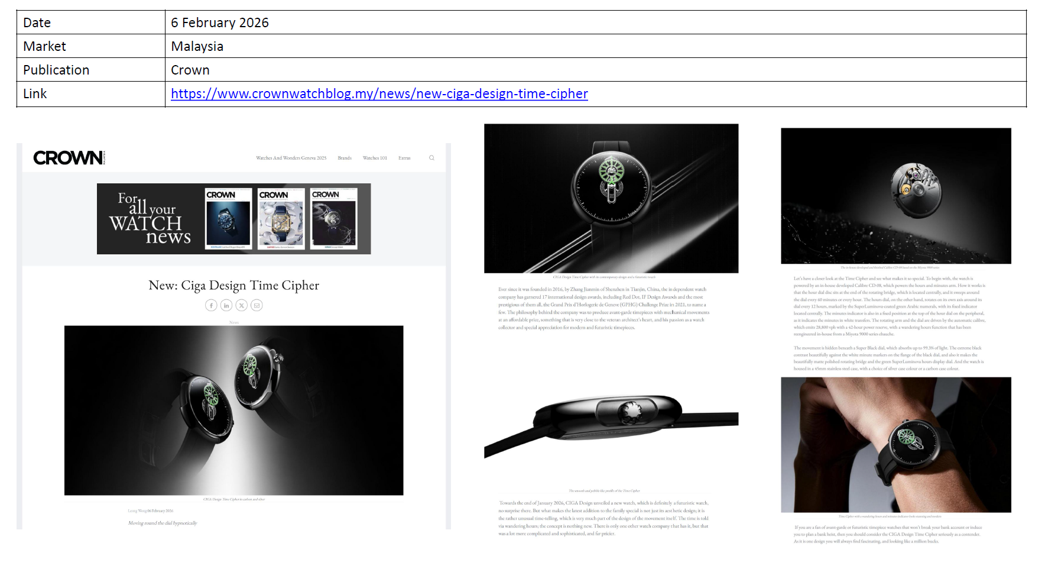Select the "Publication" label cell
The image size is (1045, 585).
[x=91, y=70]
